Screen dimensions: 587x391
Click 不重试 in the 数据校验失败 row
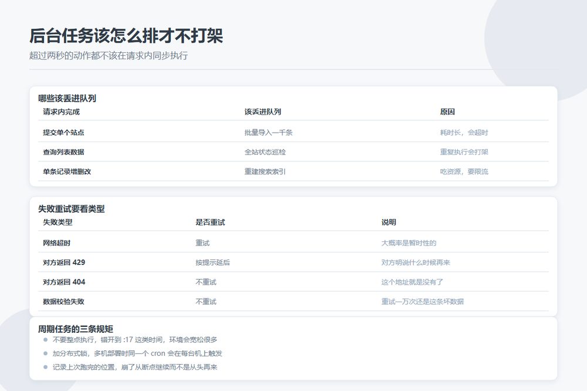(x=206, y=301)
